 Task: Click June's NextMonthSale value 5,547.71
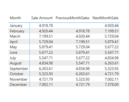coord(112,52)
